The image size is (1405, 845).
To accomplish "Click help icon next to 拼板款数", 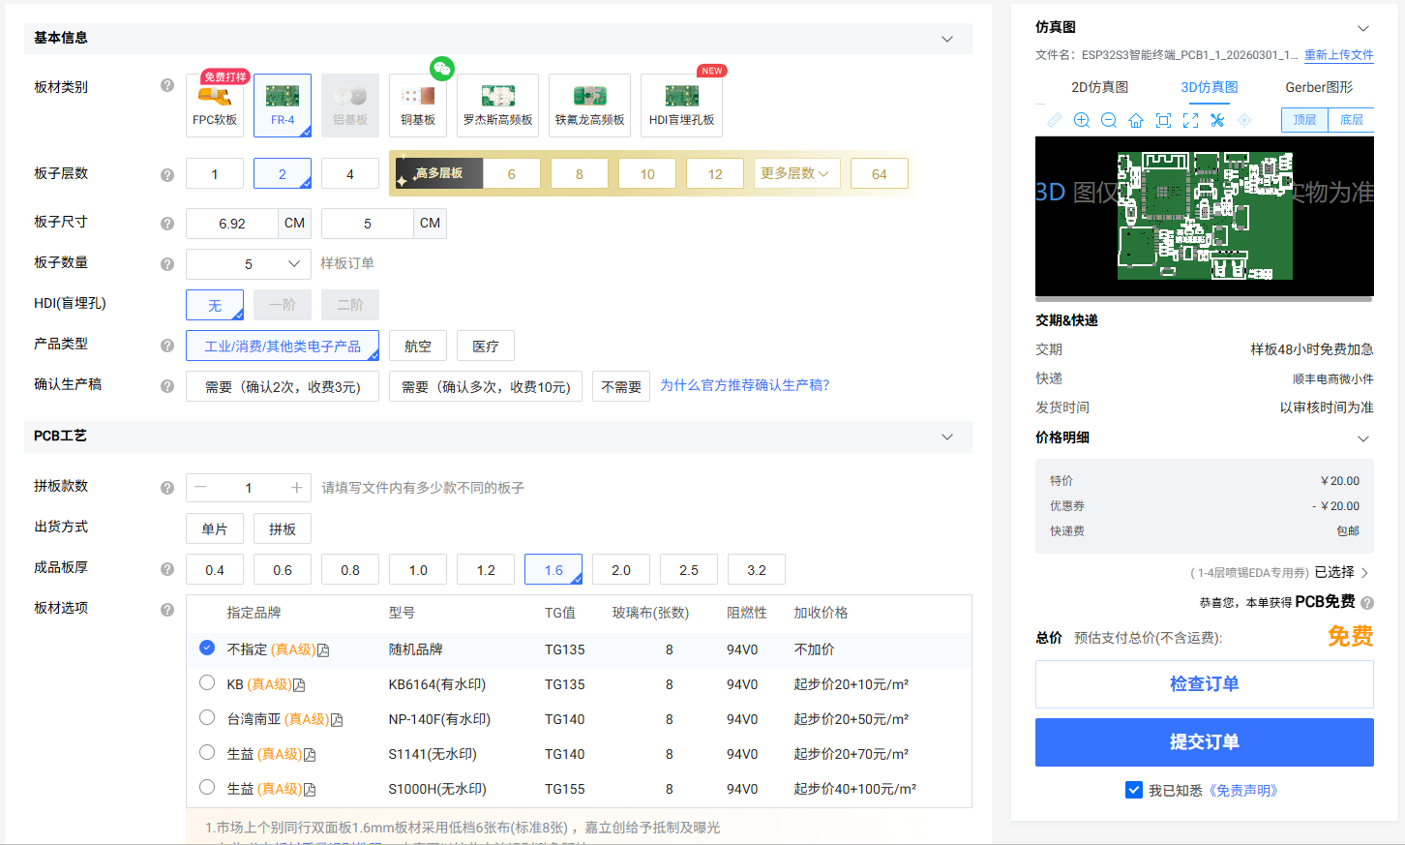I will 167,488.
